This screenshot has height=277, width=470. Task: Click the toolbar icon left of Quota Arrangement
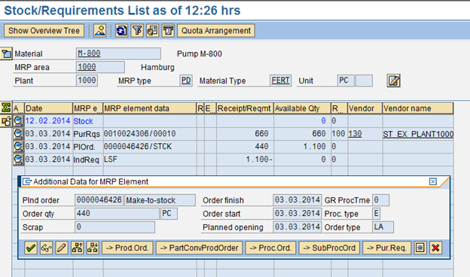click(168, 31)
